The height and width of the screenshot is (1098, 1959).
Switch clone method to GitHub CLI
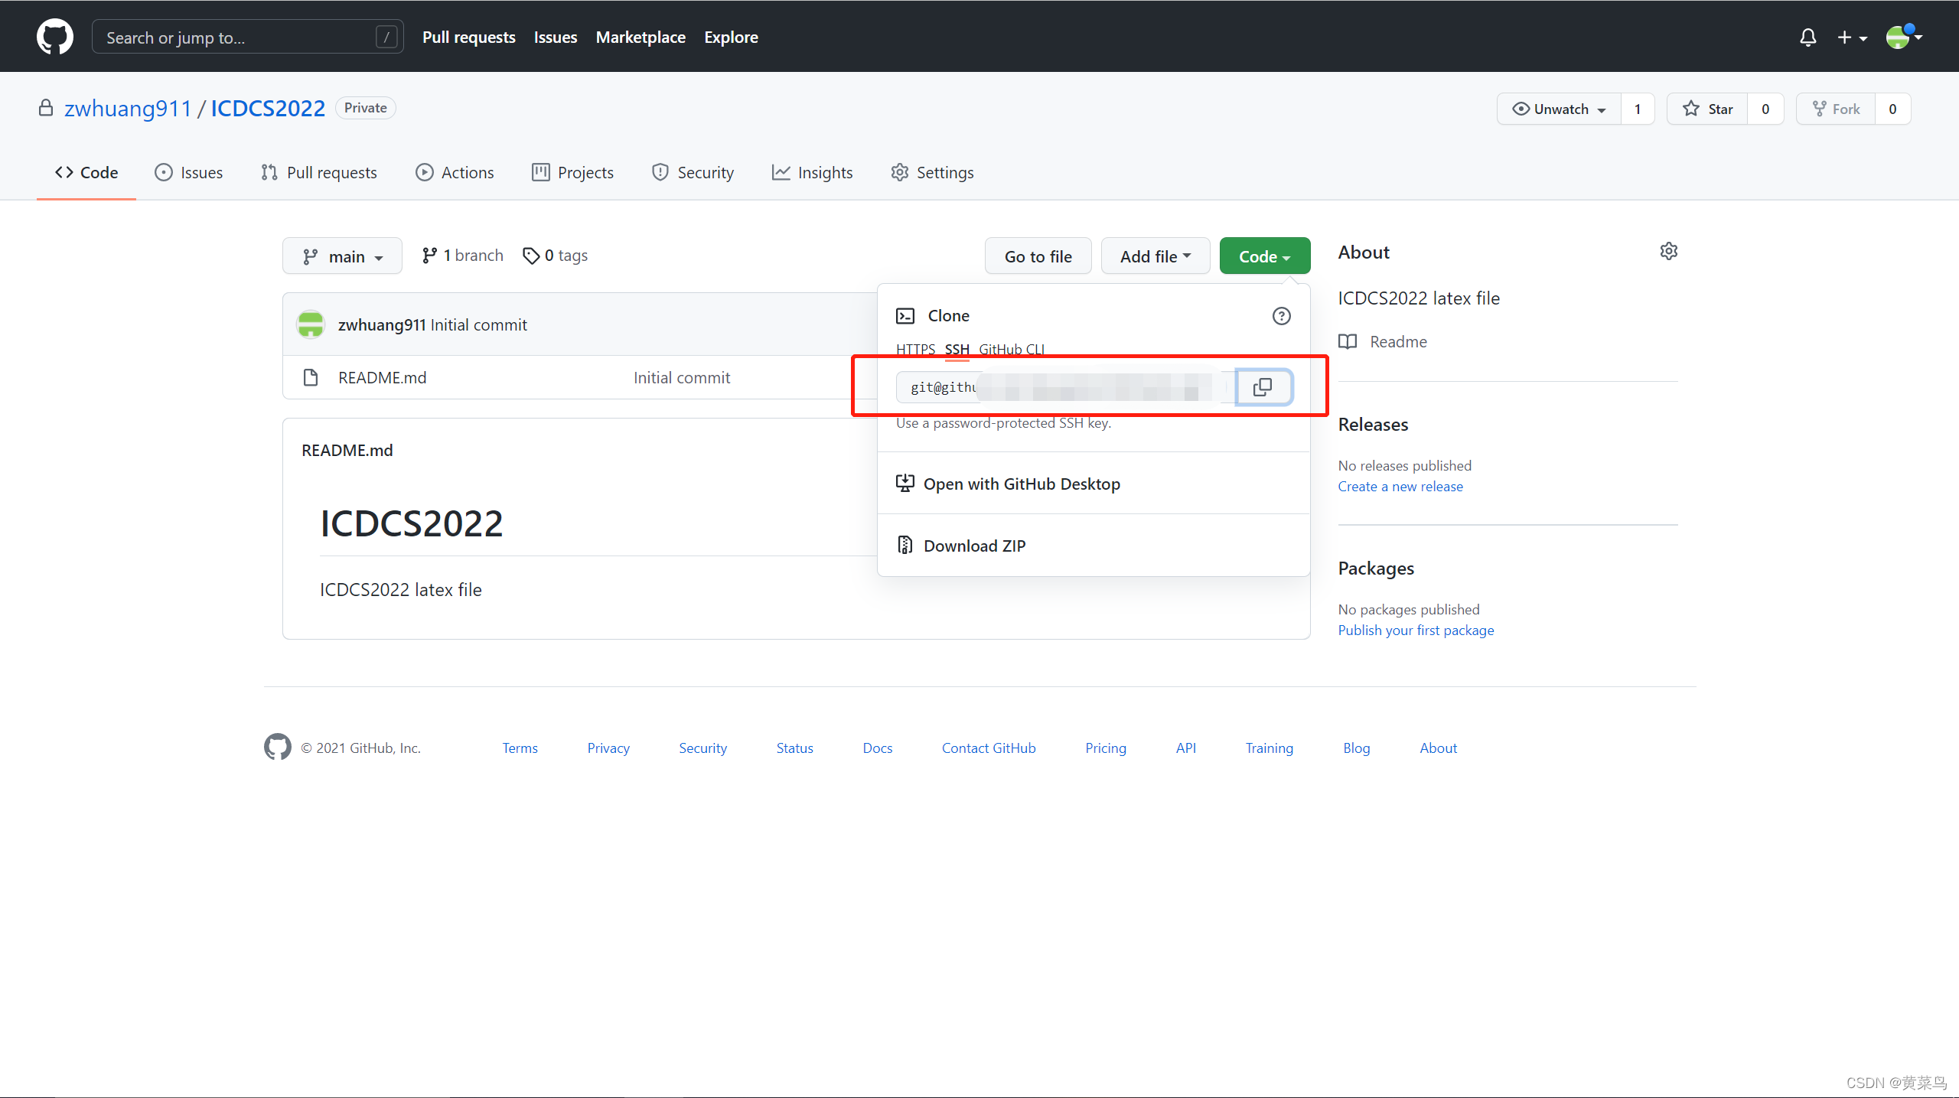click(1011, 349)
